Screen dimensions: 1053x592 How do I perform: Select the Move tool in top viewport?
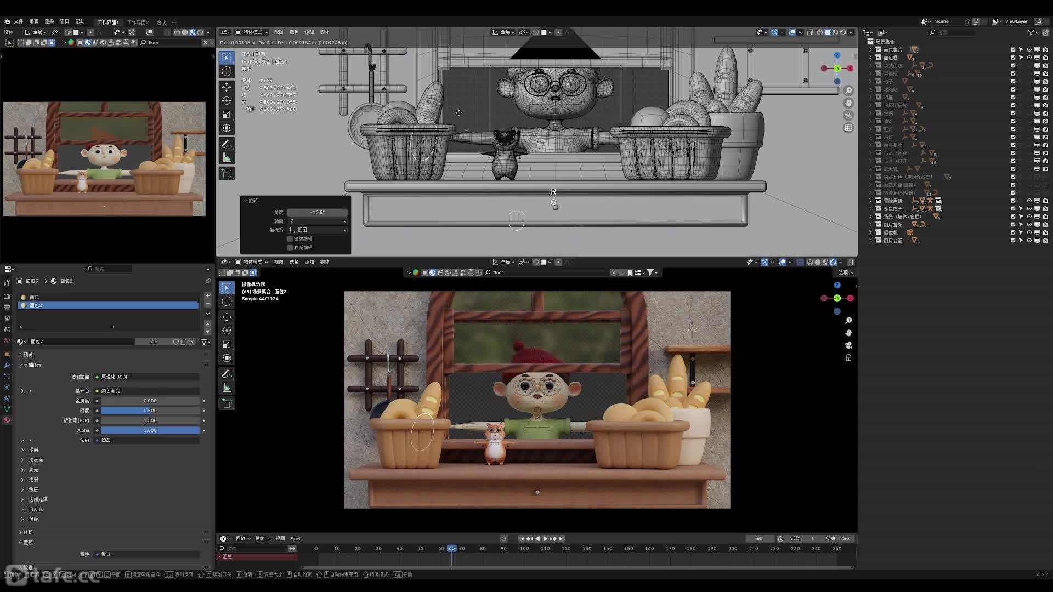(x=227, y=87)
